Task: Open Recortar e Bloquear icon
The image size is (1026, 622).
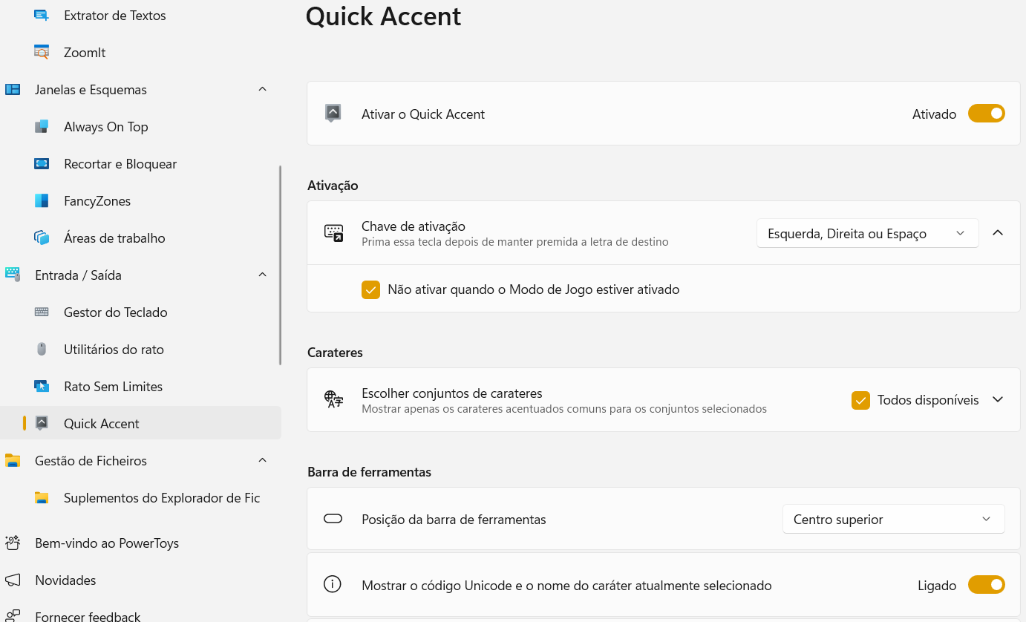Action: pyautogui.click(x=42, y=164)
